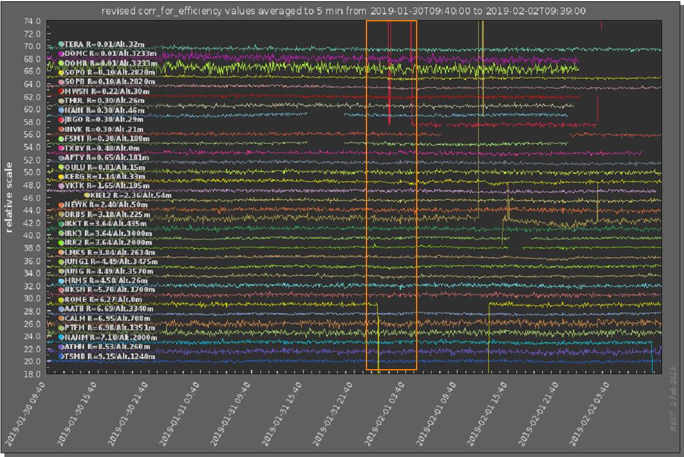
Task: Click the NEST watermark at bottom right
Action: click(671, 416)
